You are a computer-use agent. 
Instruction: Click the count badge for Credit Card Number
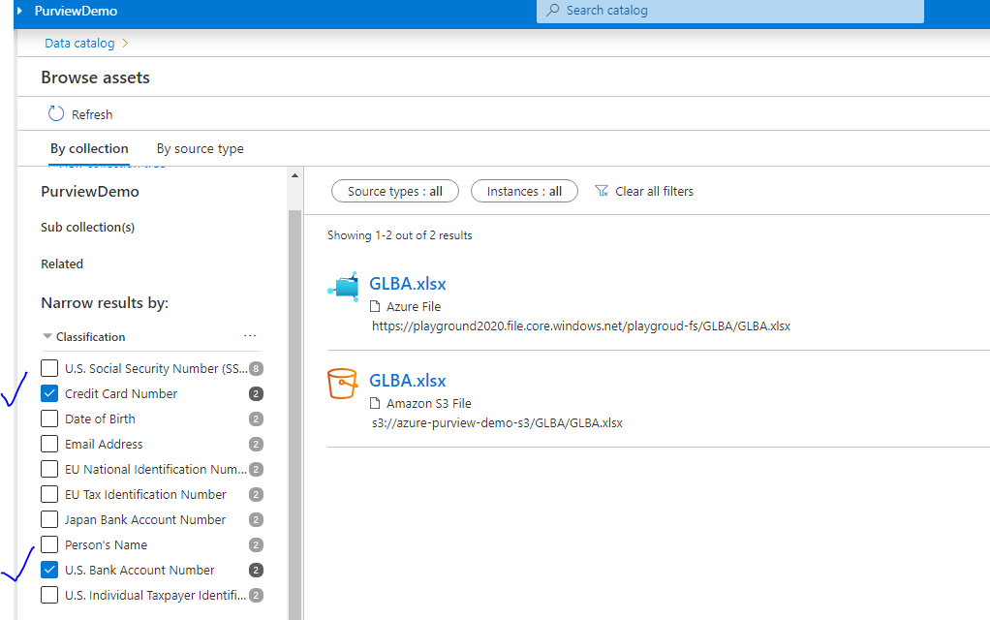(256, 394)
